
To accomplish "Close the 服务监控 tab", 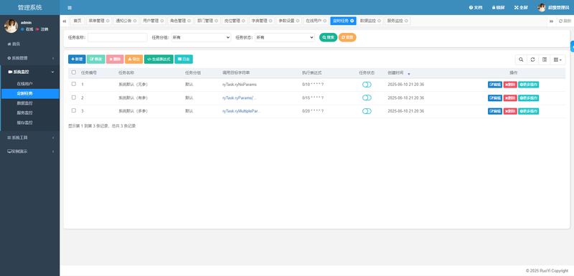I will point(406,21).
